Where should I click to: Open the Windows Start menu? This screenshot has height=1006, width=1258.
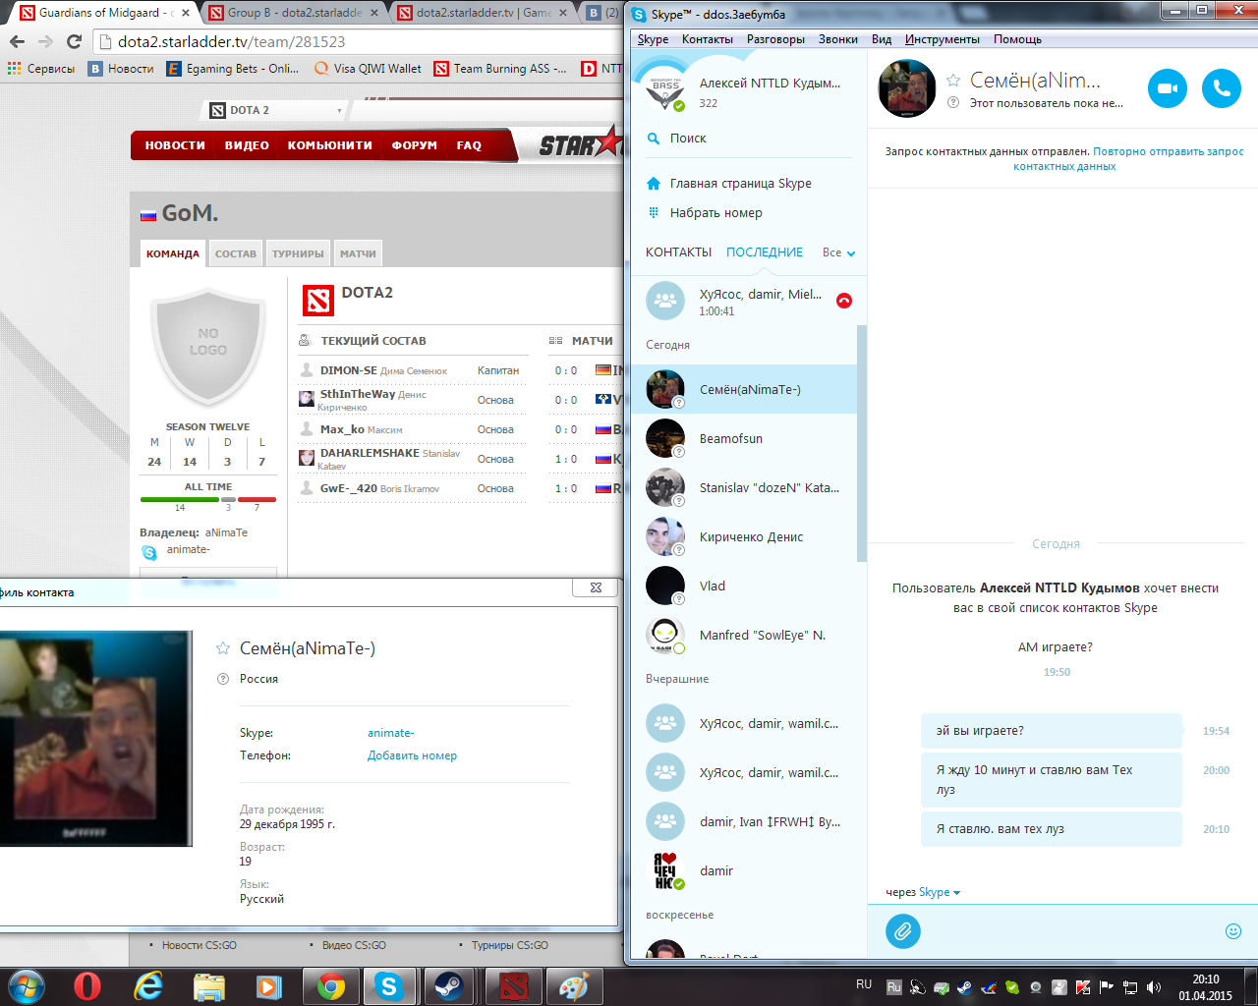(x=26, y=986)
